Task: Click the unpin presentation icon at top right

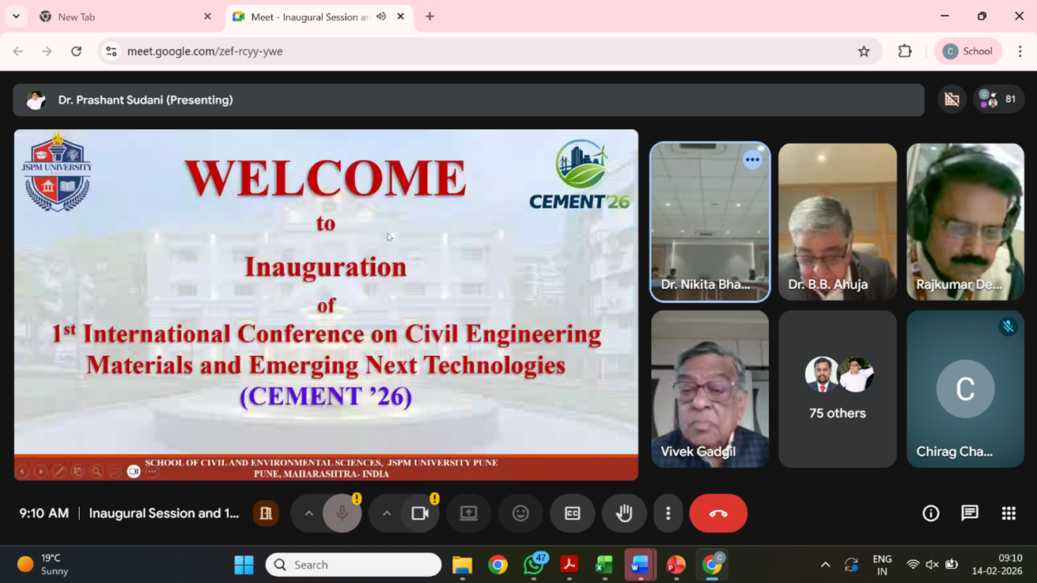Action: [952, 100]
